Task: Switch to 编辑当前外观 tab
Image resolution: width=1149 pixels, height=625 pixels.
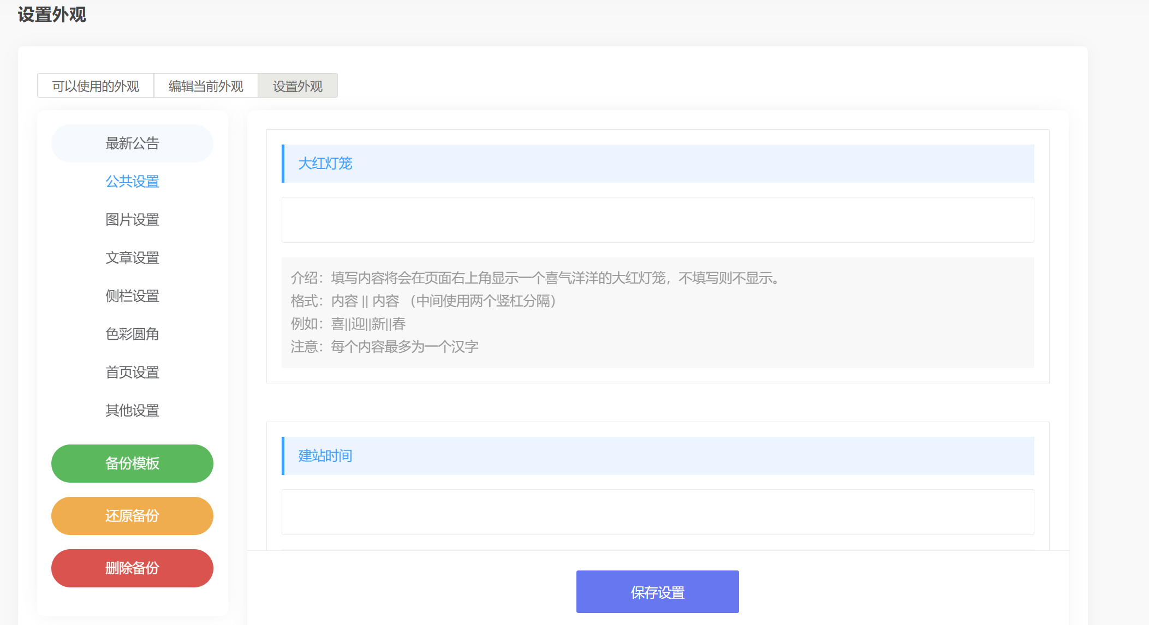Action: point(206,86)
